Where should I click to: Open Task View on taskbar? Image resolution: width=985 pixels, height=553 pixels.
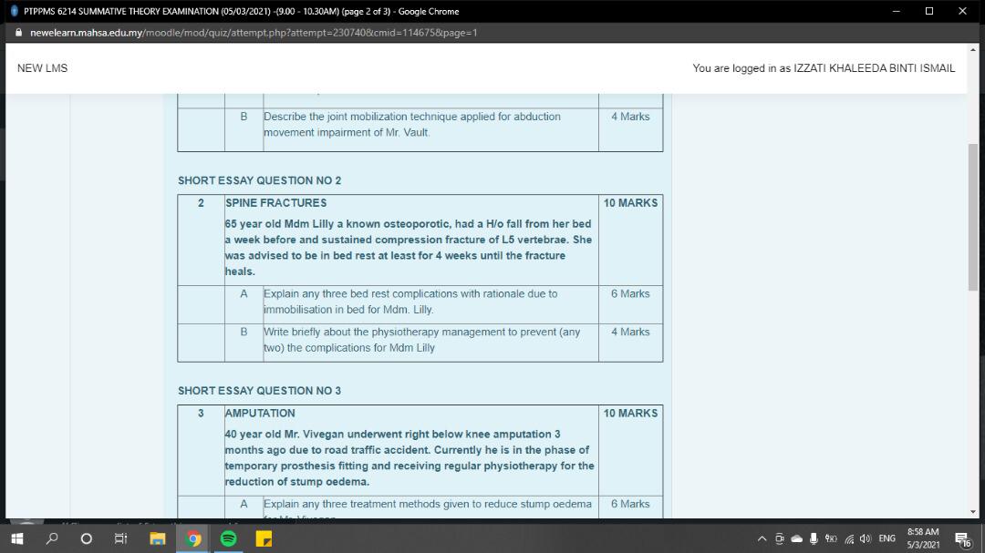(121, 538)
